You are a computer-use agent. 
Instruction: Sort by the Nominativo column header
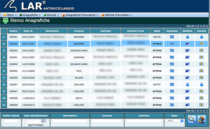pyautogui.click(x=52, y=31)
